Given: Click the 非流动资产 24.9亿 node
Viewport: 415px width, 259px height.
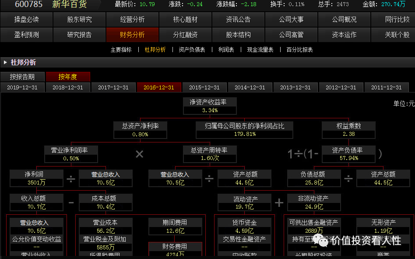Looking at the screenshot, I should click(314, 202).
